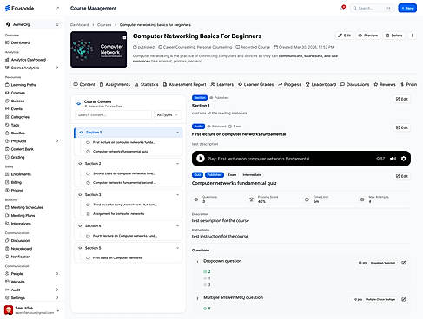This screenshot has width=423, height=319.
Task: Open Integrations in sidebar
Action: 21,224
